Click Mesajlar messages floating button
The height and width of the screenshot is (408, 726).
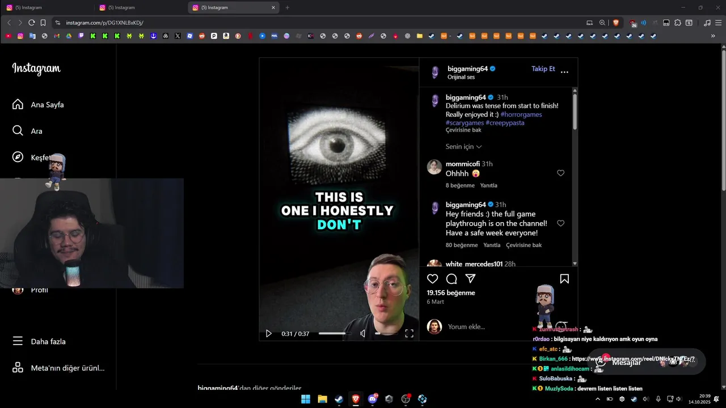tap(647, 362)
